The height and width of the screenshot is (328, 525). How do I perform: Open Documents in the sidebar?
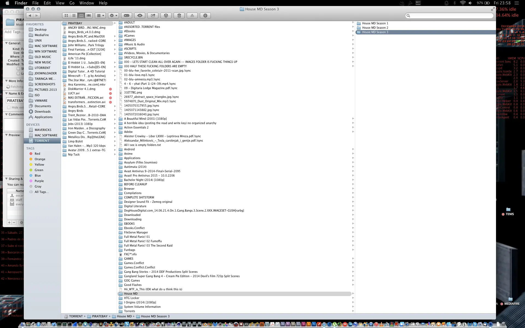pyautogui.click(x=43, y=106)
